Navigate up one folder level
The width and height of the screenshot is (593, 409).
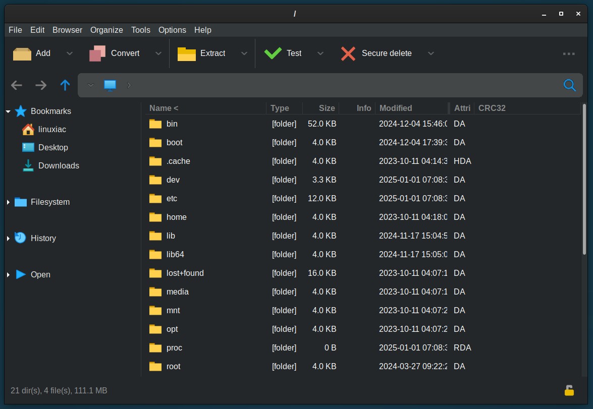(x=65, y=85)
